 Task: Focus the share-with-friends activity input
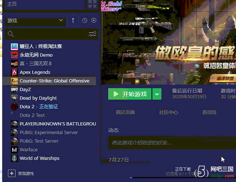[x=172, y=143]
